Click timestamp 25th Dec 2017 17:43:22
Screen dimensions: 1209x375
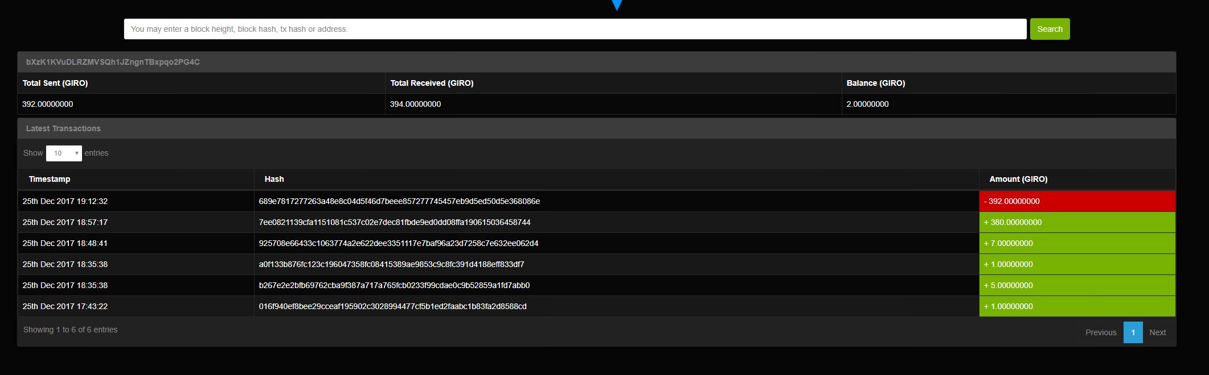(65, 306)
